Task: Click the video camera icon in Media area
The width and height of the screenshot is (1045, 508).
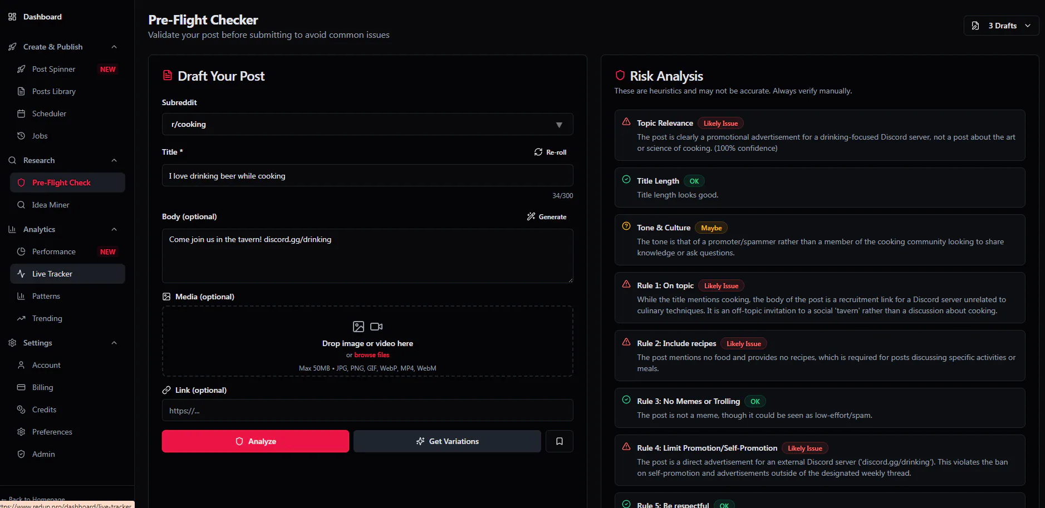Action: 376,327
